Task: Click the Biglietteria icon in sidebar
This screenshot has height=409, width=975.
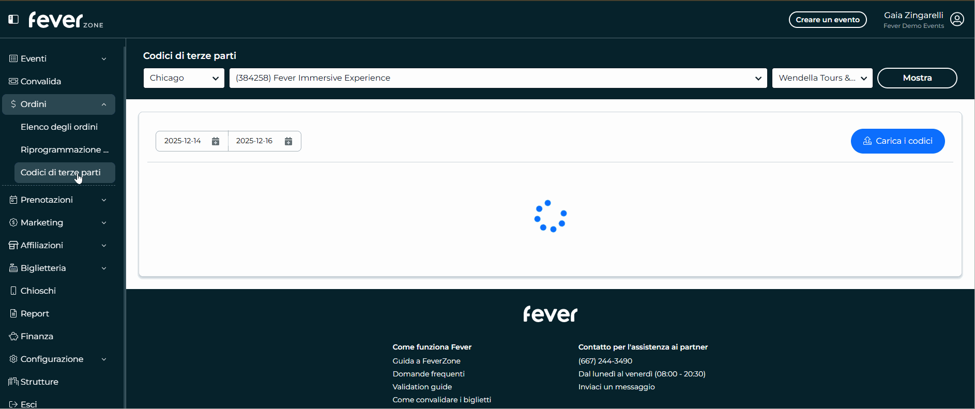Action: pos(13,268)
